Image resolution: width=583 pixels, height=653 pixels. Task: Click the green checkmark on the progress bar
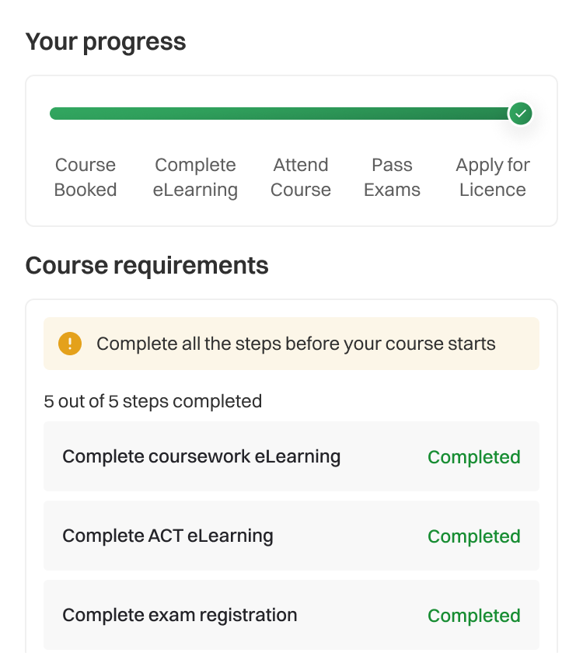521,113
